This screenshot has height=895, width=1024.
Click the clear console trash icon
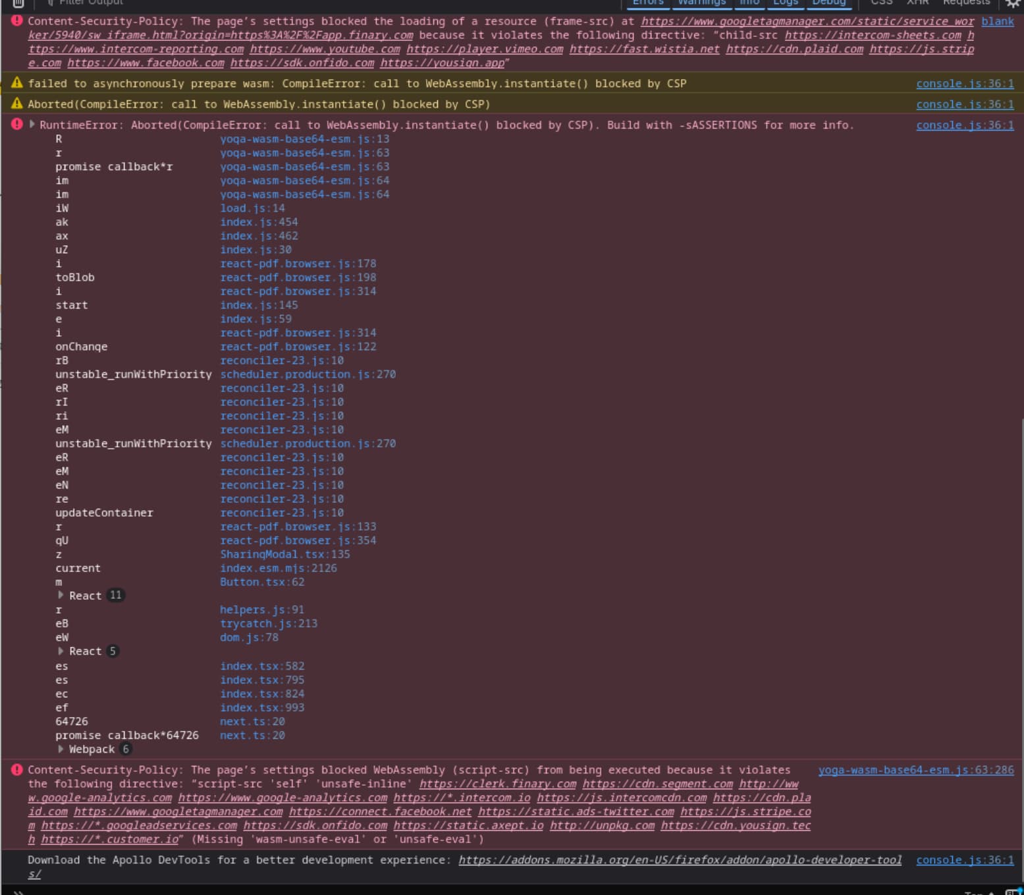click(18, 3)
